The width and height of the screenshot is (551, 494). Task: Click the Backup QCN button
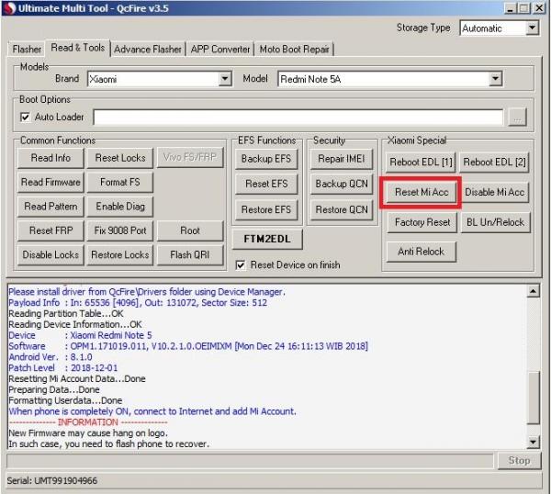(x=342, y=185)
